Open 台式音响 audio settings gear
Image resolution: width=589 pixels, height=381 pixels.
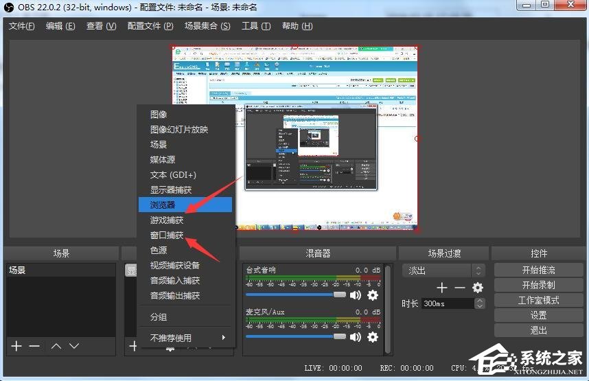pyautogui.click(x=373, y=295)
